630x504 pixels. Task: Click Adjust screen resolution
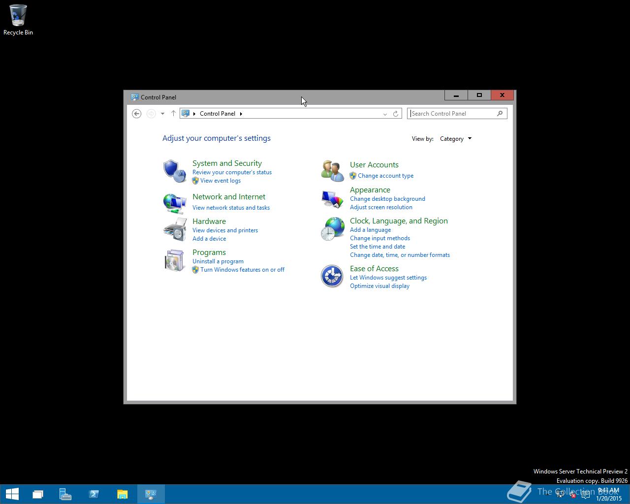381,207
